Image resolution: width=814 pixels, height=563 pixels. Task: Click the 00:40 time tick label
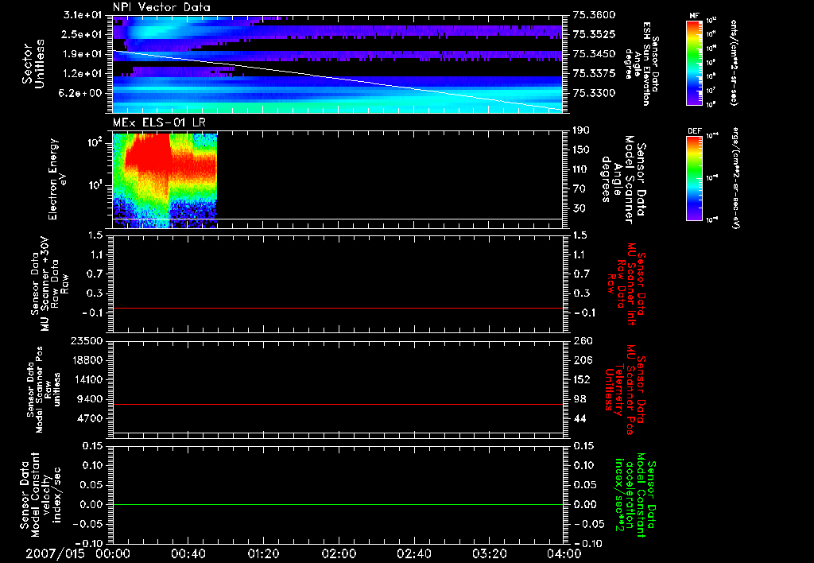click(188, 553)
